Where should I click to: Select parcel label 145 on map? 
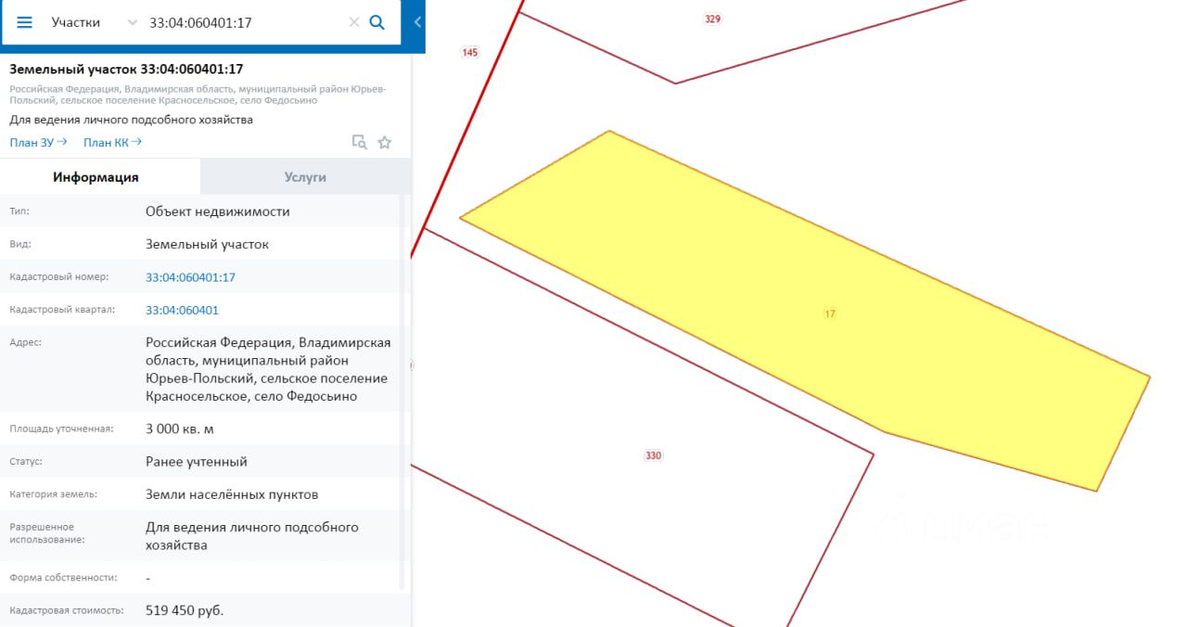(469, 53)
